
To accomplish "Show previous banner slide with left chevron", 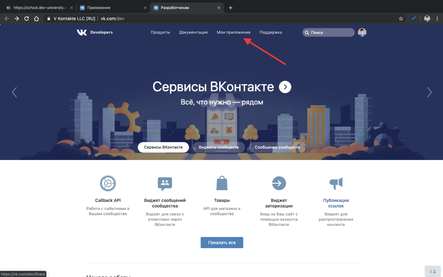I will 15,92.
